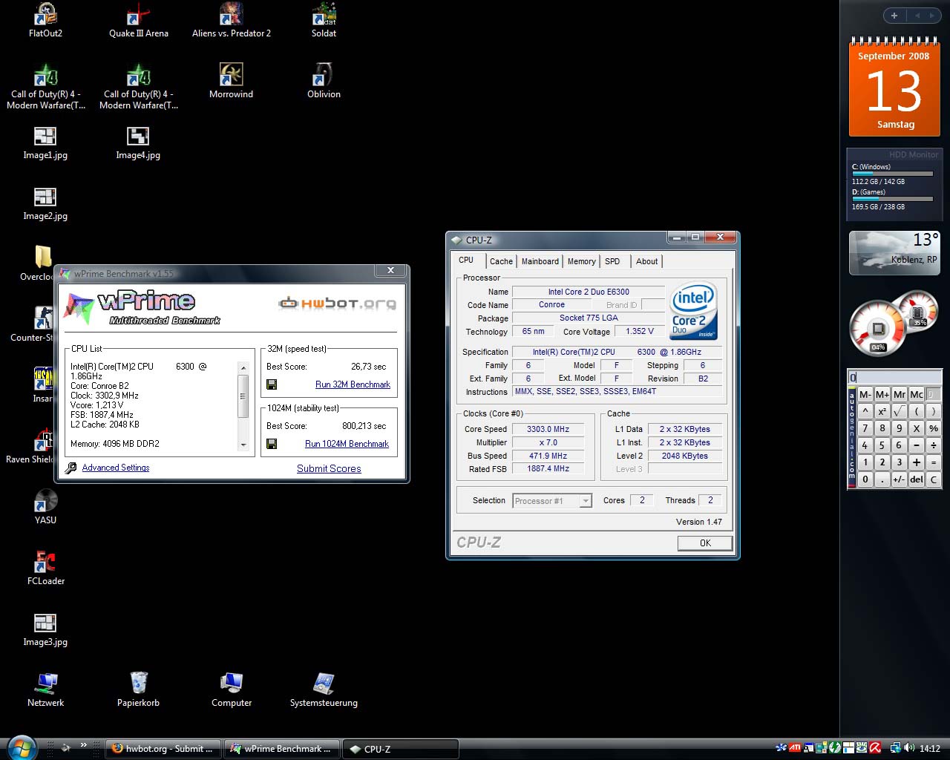
Task: Select the CPU tab in CPU-Z
Action: [468, 260]
